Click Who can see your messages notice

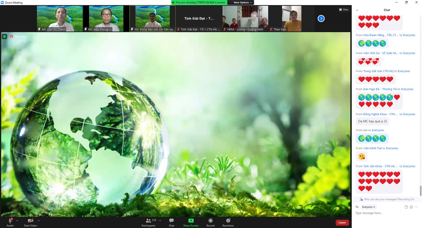[387, 199]
